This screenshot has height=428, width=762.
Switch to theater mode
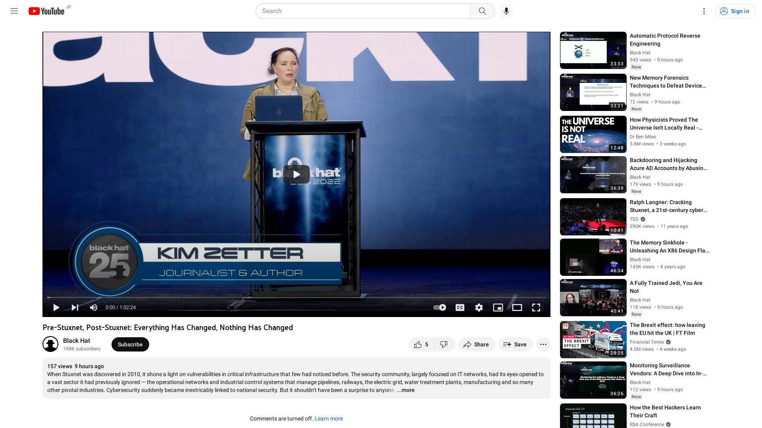[x=517, y=308]
